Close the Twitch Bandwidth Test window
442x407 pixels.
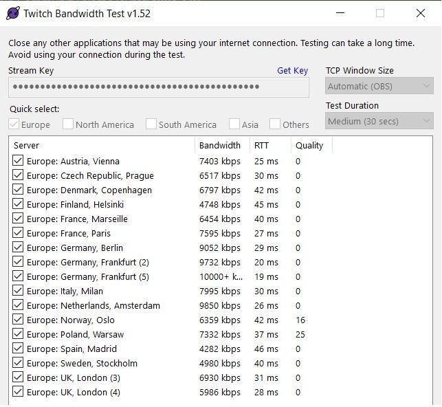click(x=421, y=13)
